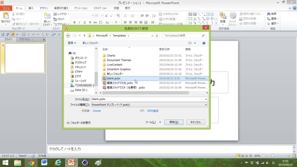Click the zoom slider handle
Viewport: 297px width, 167px height.
(x=272, y=156)
